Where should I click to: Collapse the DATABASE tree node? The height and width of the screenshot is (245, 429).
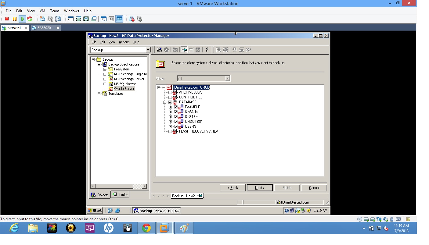165,102
